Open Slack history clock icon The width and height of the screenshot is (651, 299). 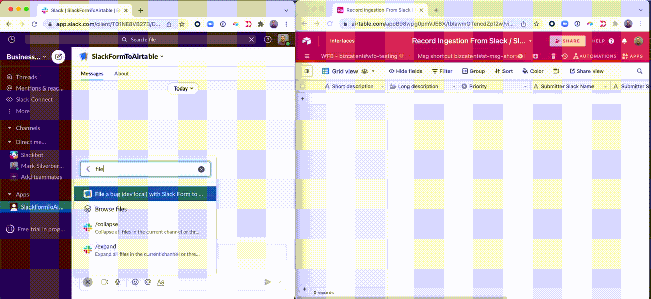point(12,39)
